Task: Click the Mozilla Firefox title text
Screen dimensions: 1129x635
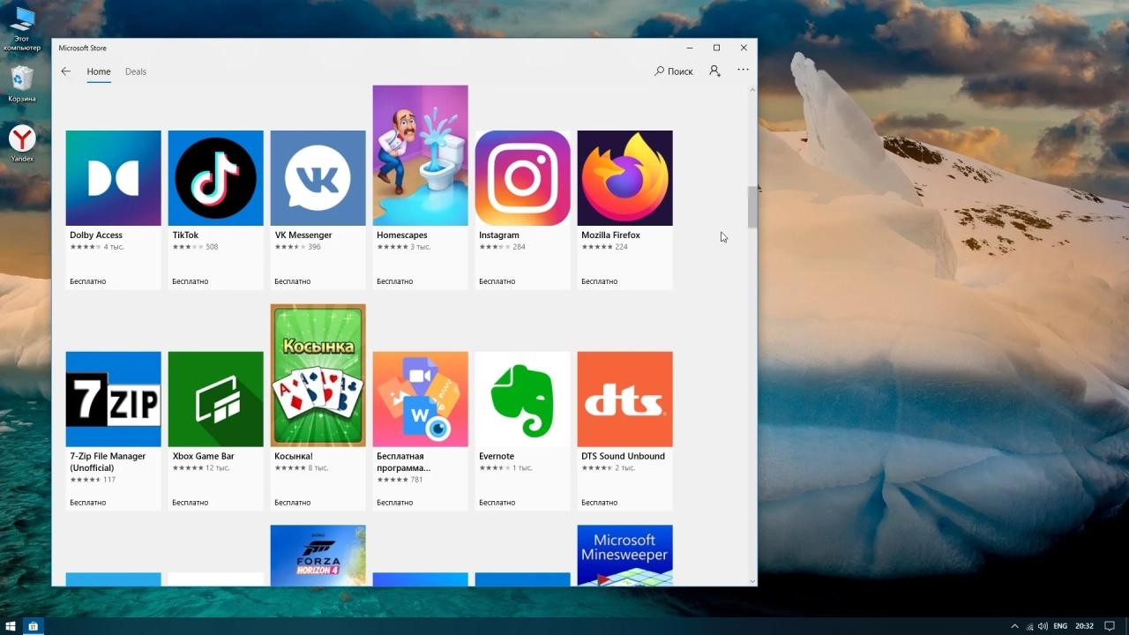Action: click(611, 235)
